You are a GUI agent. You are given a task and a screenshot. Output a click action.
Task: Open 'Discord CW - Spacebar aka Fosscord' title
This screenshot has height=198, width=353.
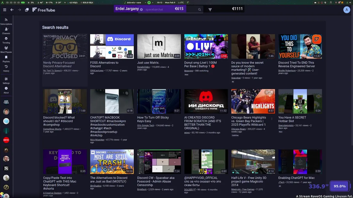[x=156, y=182]
